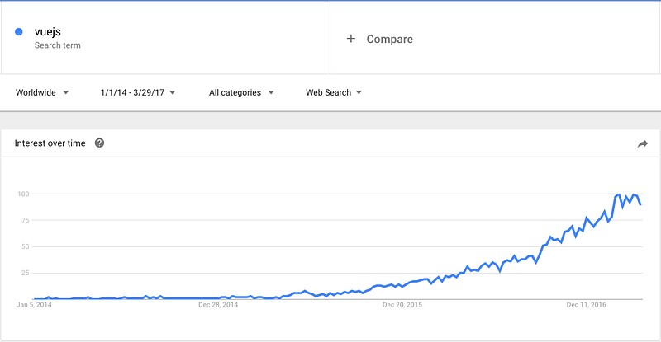661x342 pixels.
Task: Open the All categories dropdown
Action: (x=241, y=92)
